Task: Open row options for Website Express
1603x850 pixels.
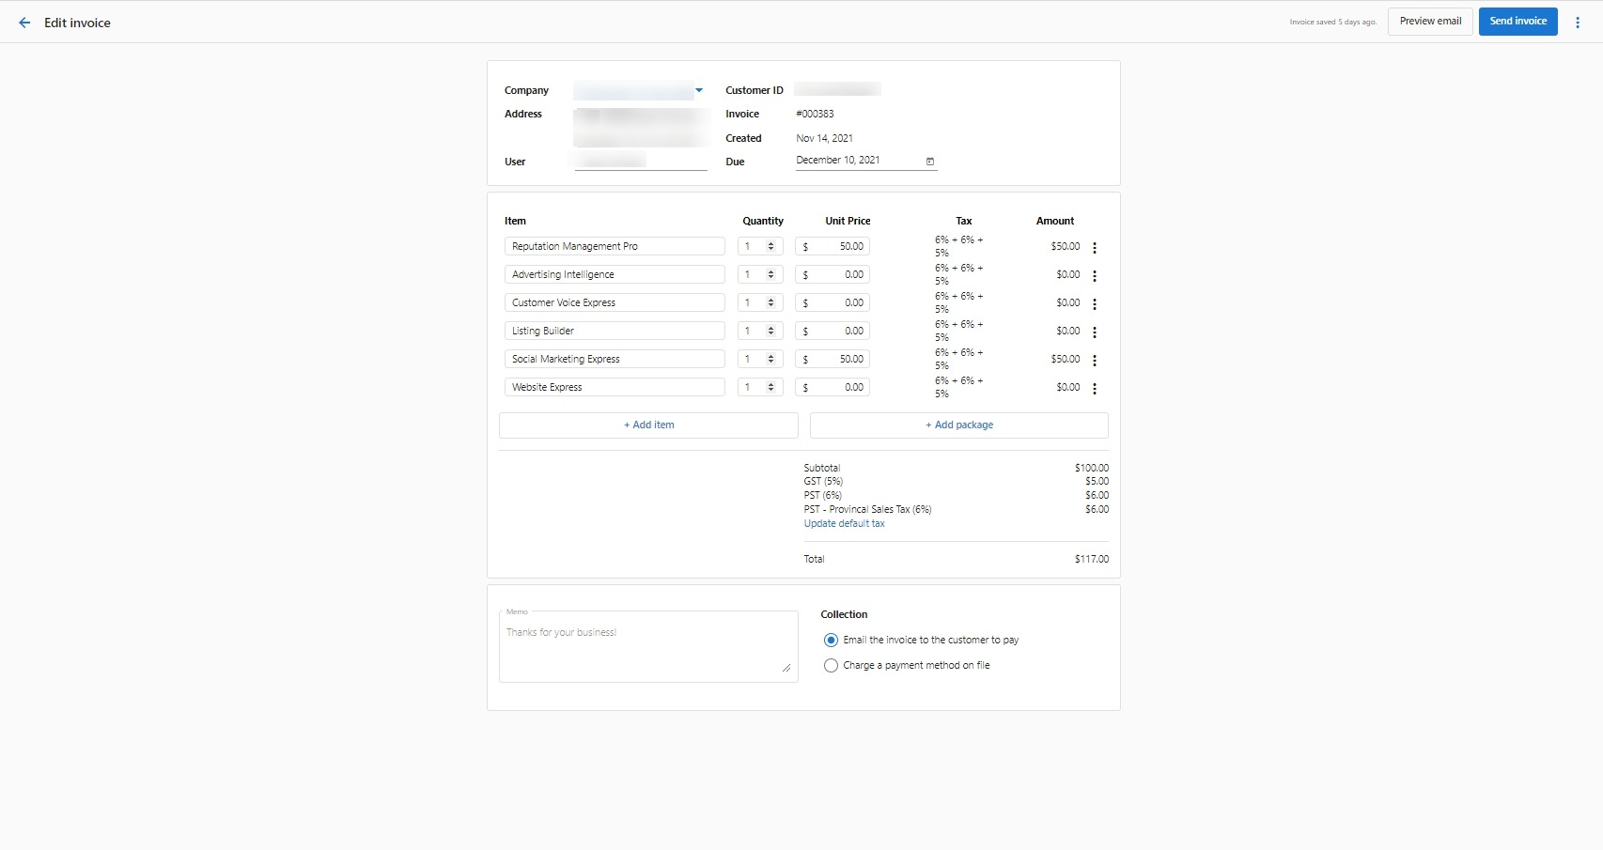Action: [1095, 389]
